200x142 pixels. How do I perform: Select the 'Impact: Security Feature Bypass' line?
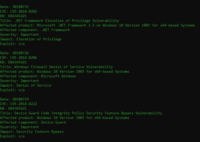[x=32, y=131]
